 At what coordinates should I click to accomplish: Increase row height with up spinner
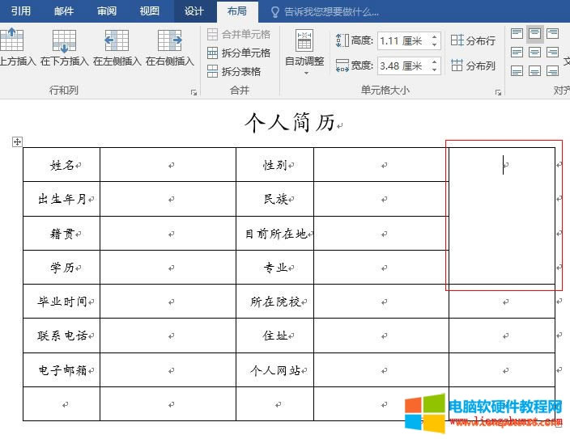[x=435, y=36]
